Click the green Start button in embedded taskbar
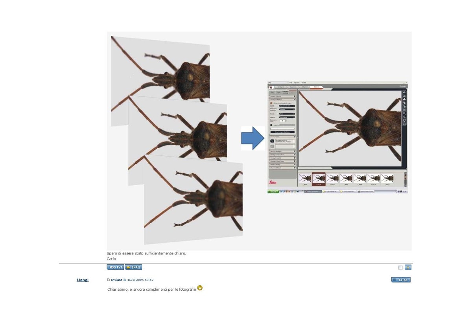 [x=273, y=192]
